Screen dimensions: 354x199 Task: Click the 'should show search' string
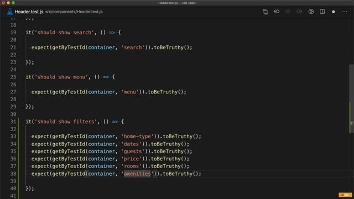64,33
